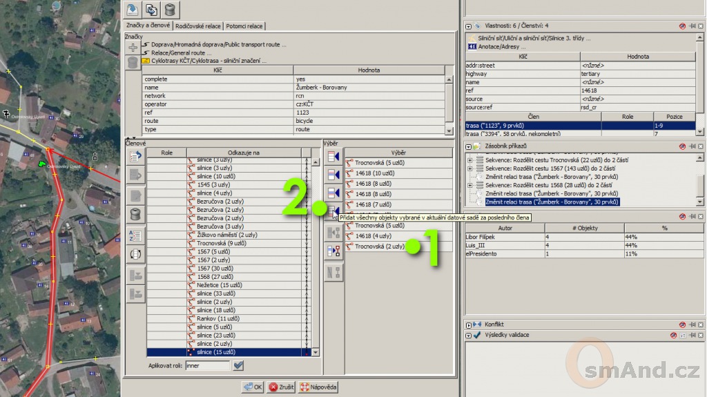The height and width of the screenshot is (397, 707).
Task: Undock the Vlastnosti panel with pin icon
Action: tap(692, 26)
